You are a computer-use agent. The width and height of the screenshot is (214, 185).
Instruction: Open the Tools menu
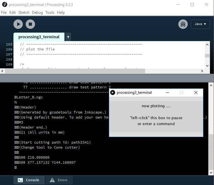[50, 13]
